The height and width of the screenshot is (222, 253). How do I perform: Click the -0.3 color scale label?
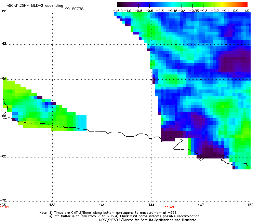pyautogui.click(x=204, y=11)
